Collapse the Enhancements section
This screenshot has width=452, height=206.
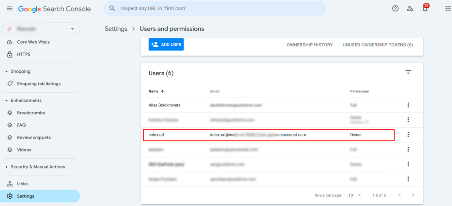pyautogui.click(x=7, y=100)
